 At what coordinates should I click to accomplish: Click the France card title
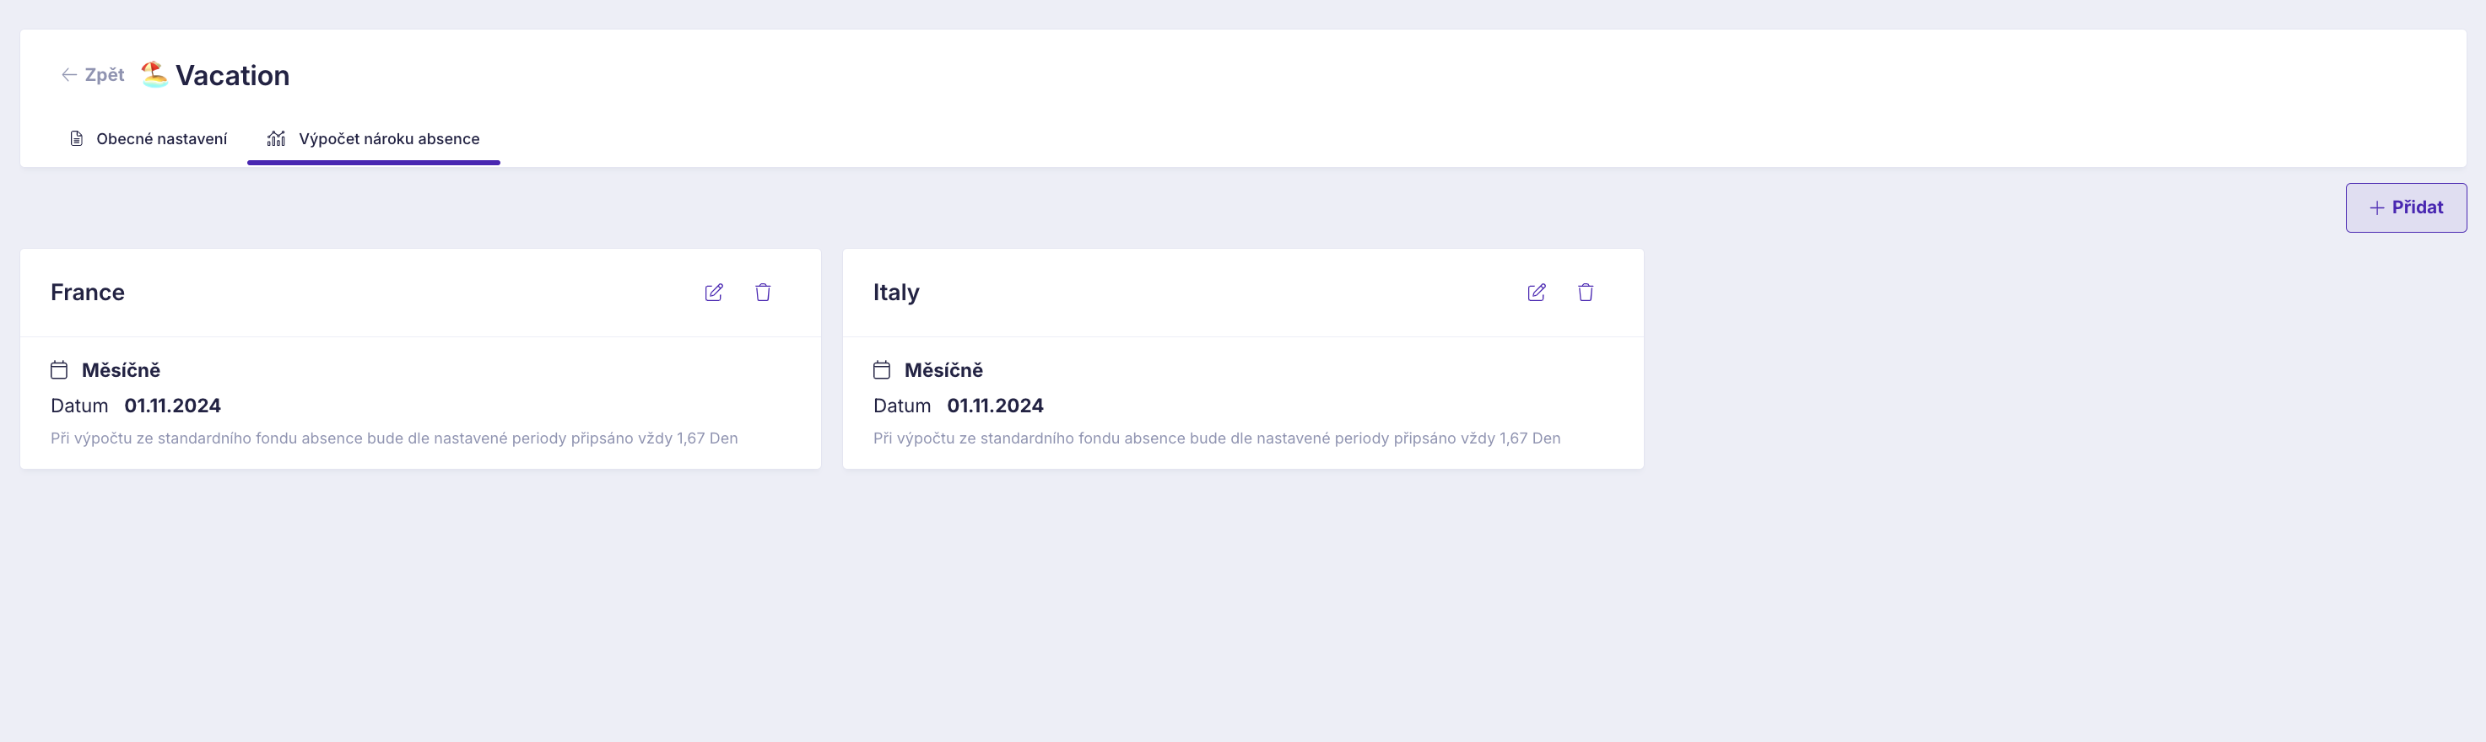point(87,293)
